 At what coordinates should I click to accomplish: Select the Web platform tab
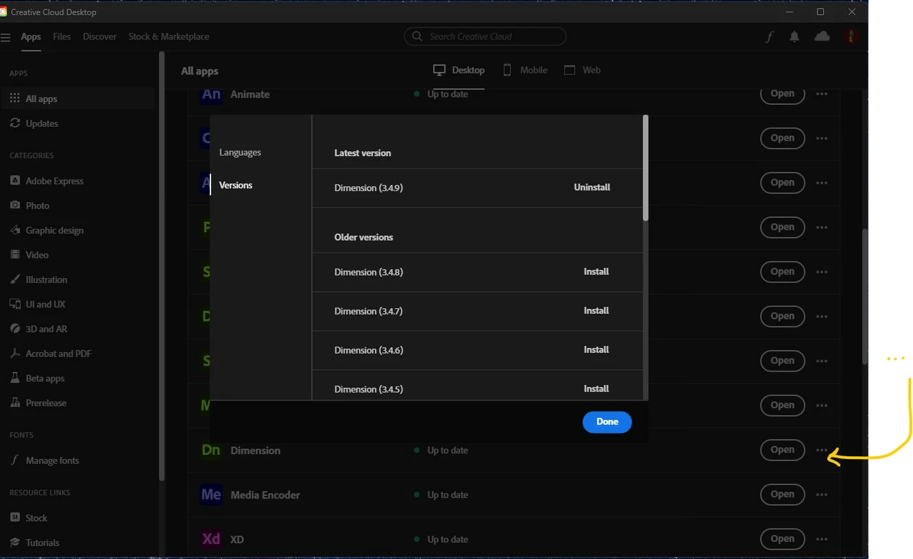[582, 70]
